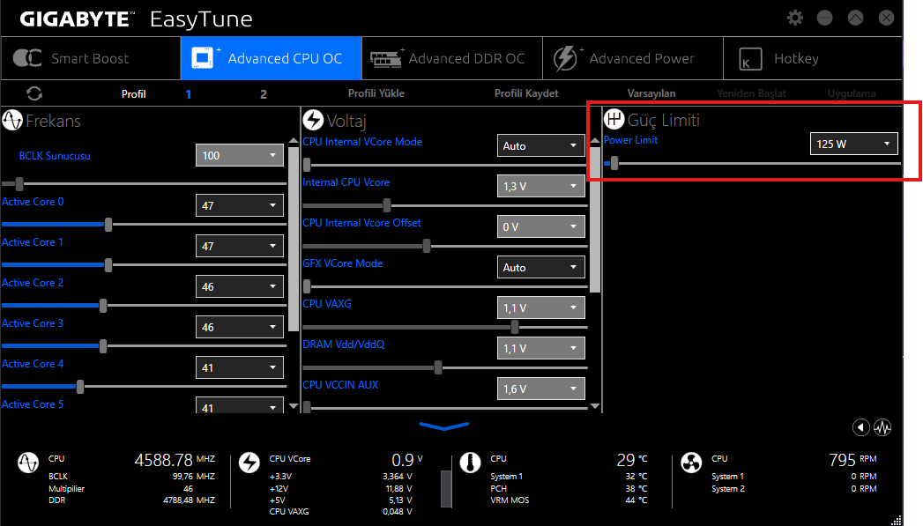Click the window resize grip corner
923x526 pixels.
coord(896,520)
